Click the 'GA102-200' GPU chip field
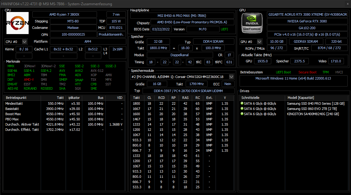Screen dimensions: 351x195 (307, 28)
